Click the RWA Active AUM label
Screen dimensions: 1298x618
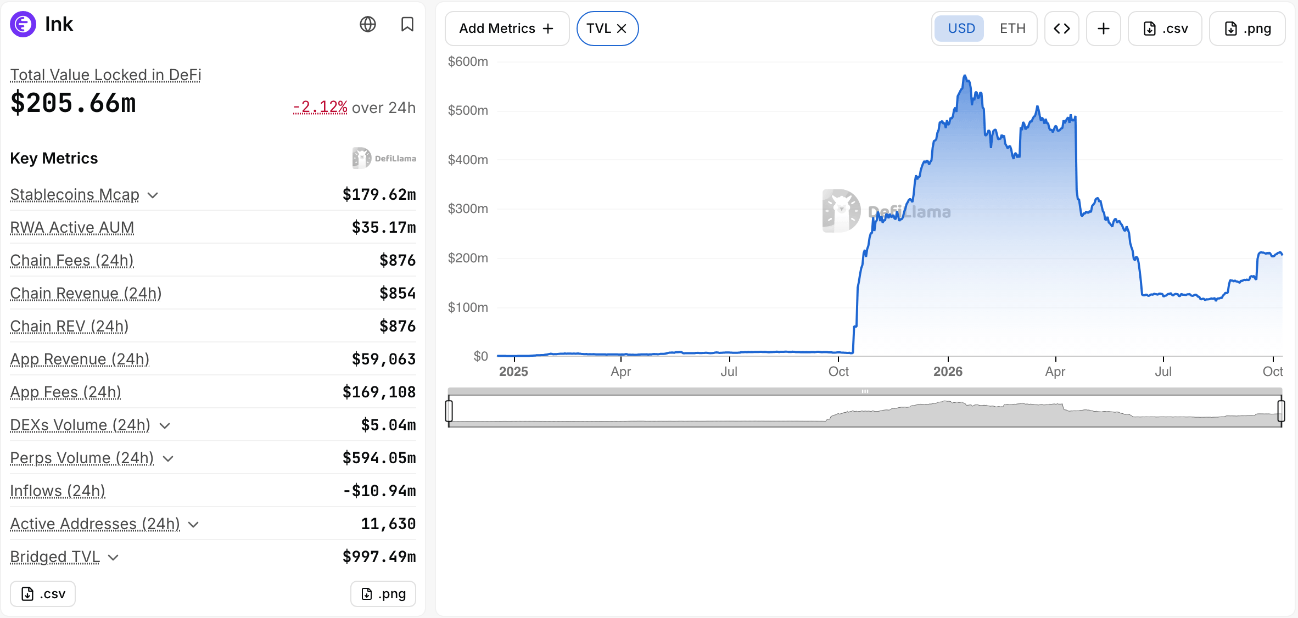coord(72,228)
